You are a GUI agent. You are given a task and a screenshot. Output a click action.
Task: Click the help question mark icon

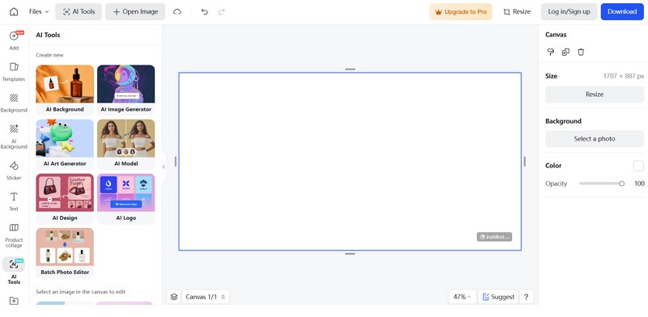526,297
